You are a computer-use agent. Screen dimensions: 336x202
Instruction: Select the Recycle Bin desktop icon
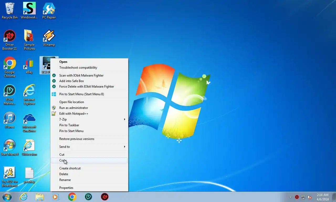[x=10, y=11]
